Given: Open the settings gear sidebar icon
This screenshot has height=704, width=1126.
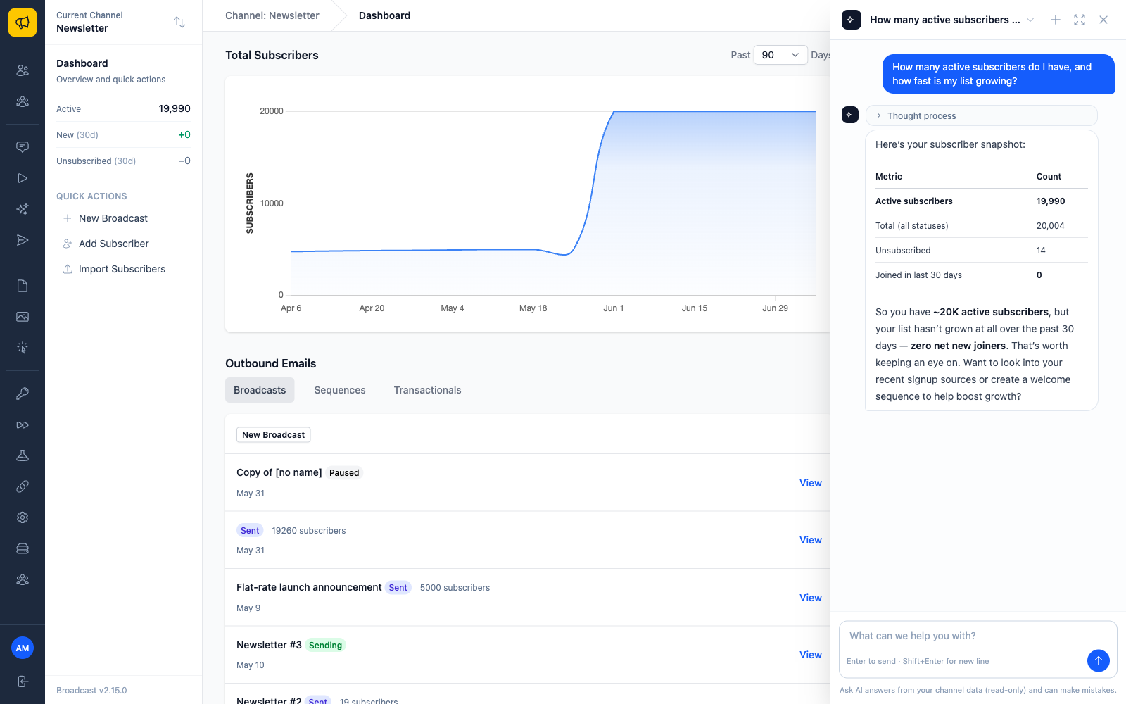Looking at the screenshot, I should [x=23, y=517].
